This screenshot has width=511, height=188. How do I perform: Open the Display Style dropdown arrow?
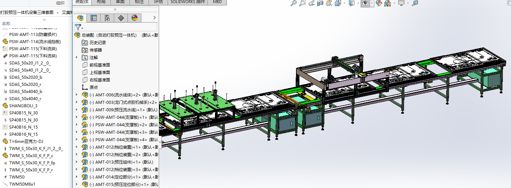pos(358,3)
